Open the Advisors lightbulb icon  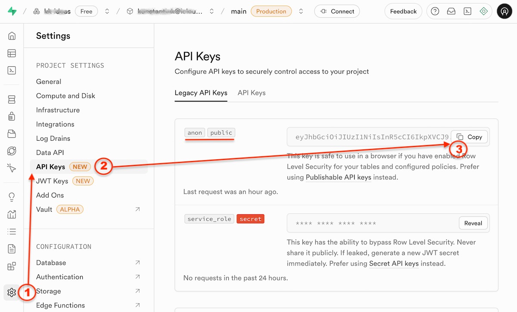[x=11, y=197]
